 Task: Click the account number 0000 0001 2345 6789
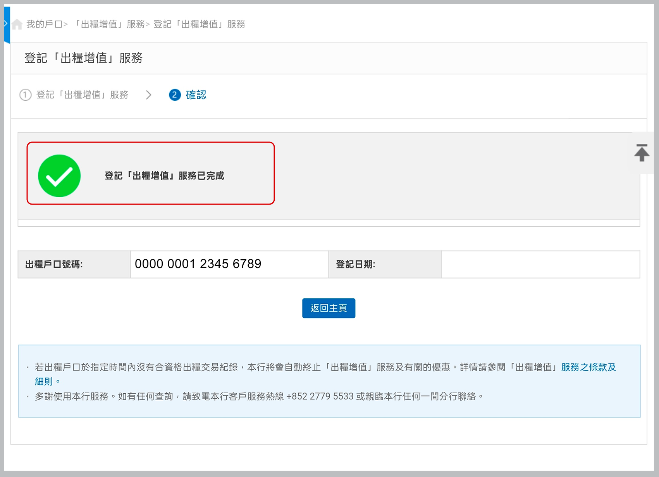[x=198, y=264]
